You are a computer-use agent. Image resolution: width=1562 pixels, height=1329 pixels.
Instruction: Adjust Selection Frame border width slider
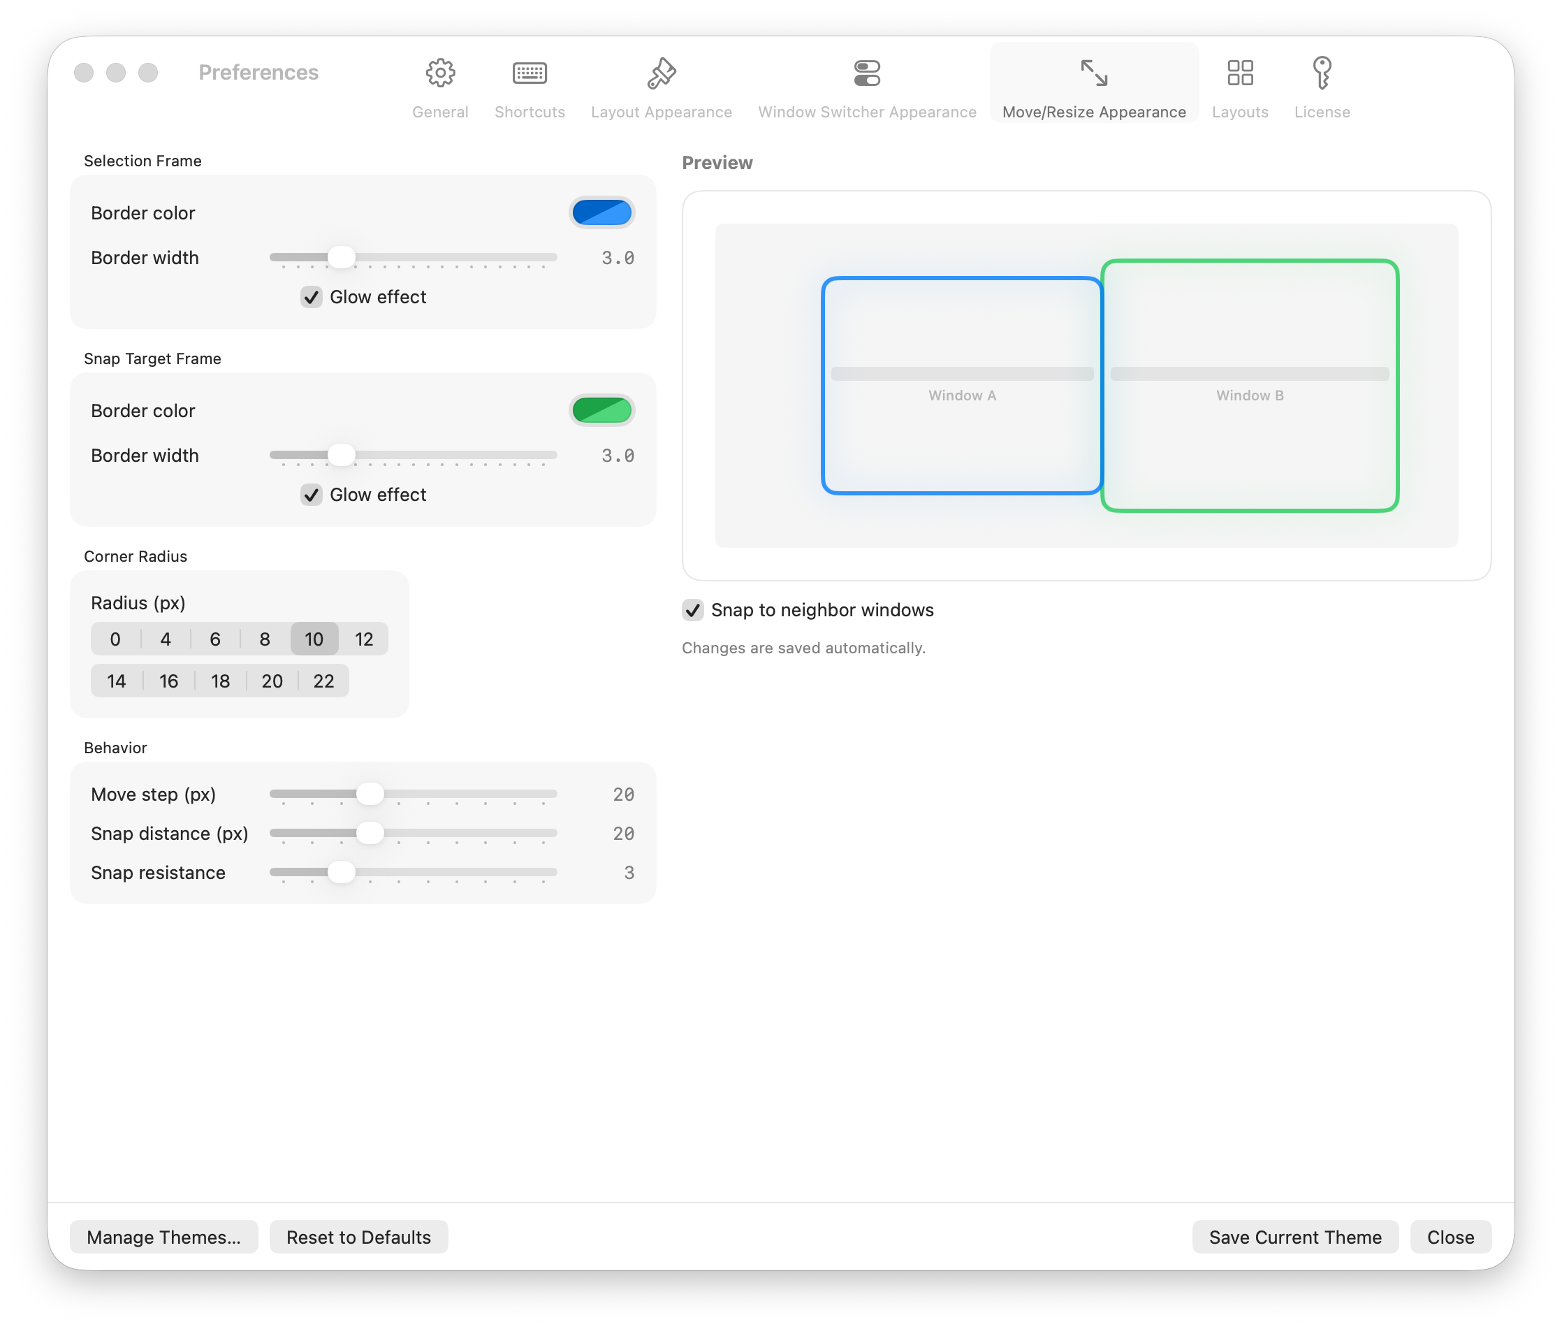[x=413, y=258]
